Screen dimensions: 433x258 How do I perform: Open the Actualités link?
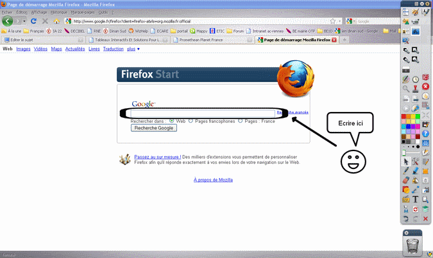(x=75, y=49)
